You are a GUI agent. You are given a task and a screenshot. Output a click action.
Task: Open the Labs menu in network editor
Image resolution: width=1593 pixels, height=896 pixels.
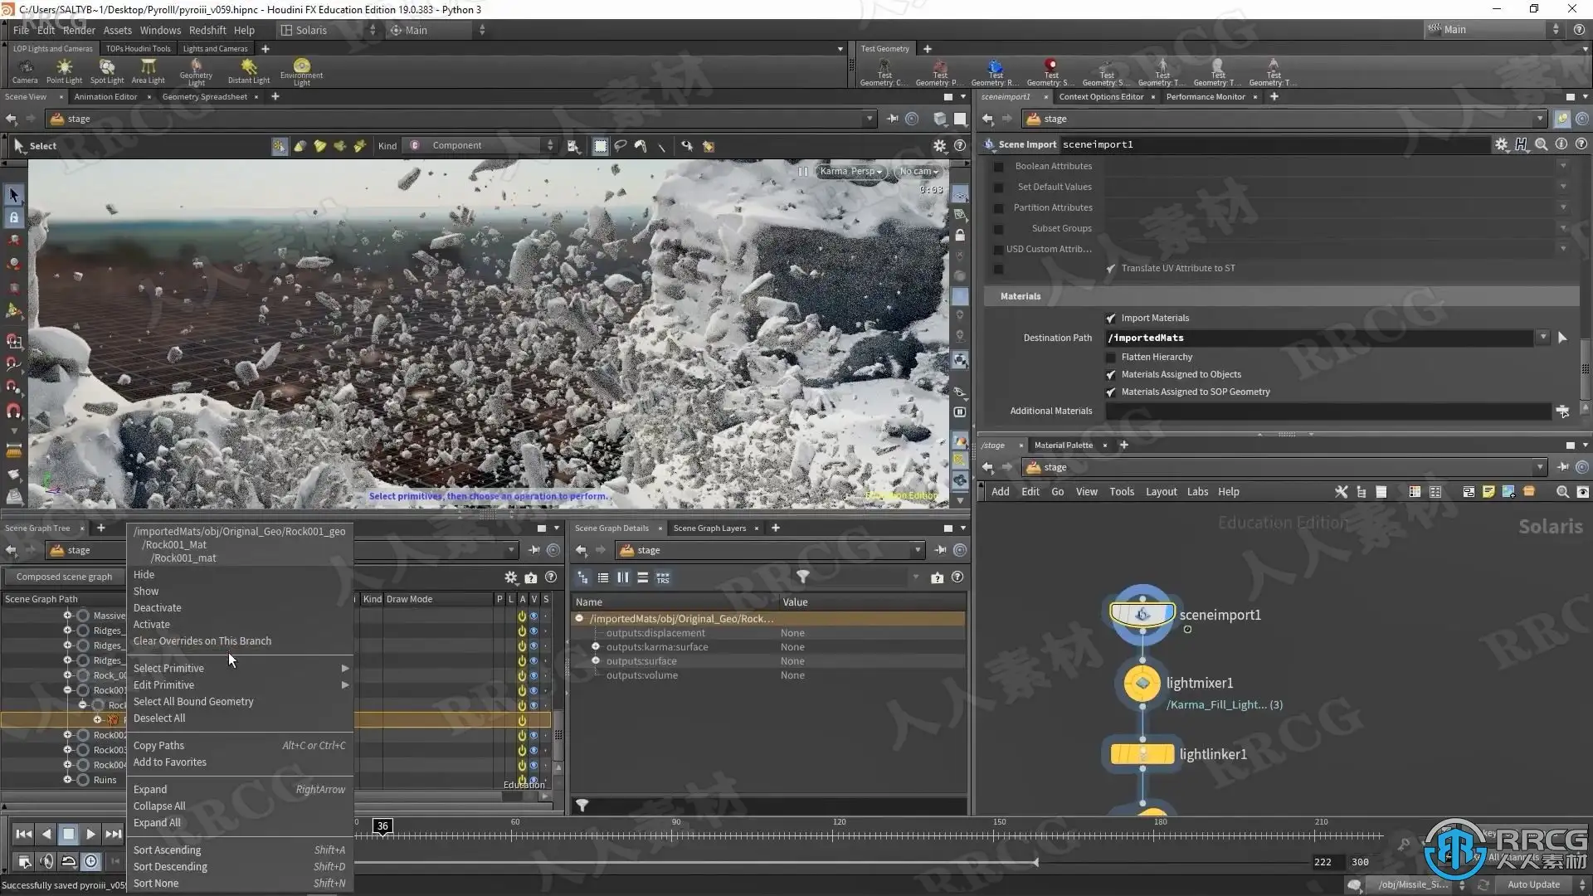pyautogui.click(x=1197, y=492)
